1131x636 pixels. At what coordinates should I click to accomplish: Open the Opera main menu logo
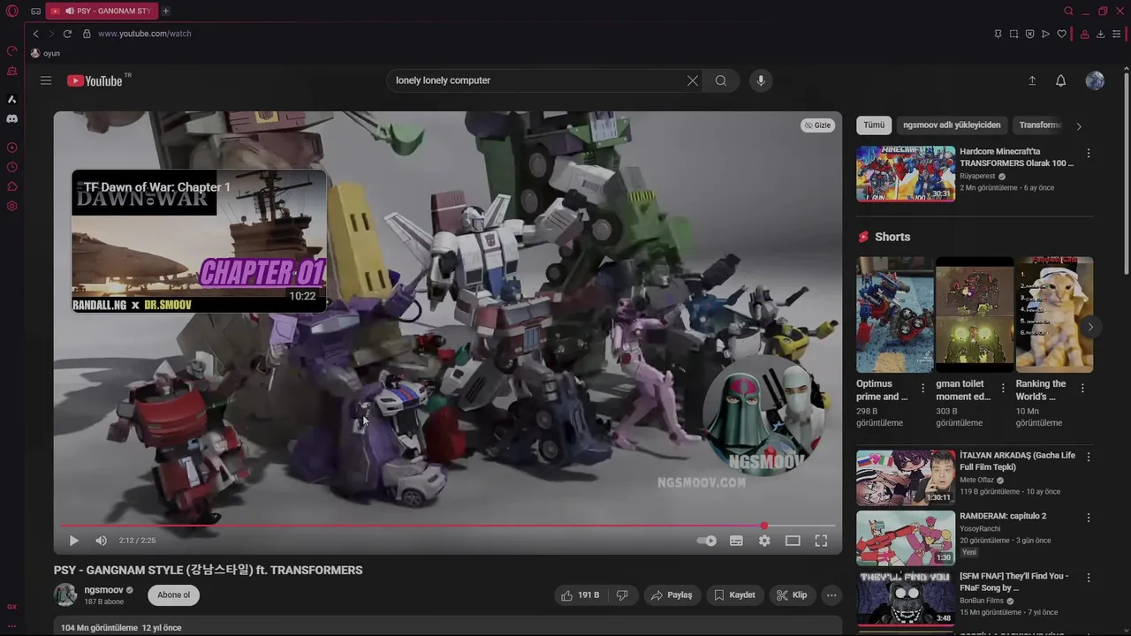coord(11,11)
